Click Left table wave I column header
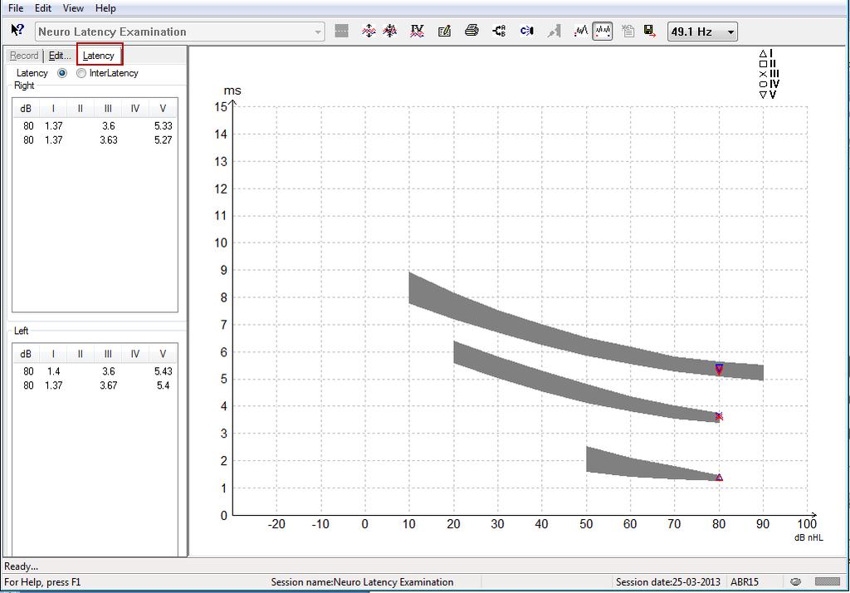The image size is (850, 593). [x=53, y=354]
